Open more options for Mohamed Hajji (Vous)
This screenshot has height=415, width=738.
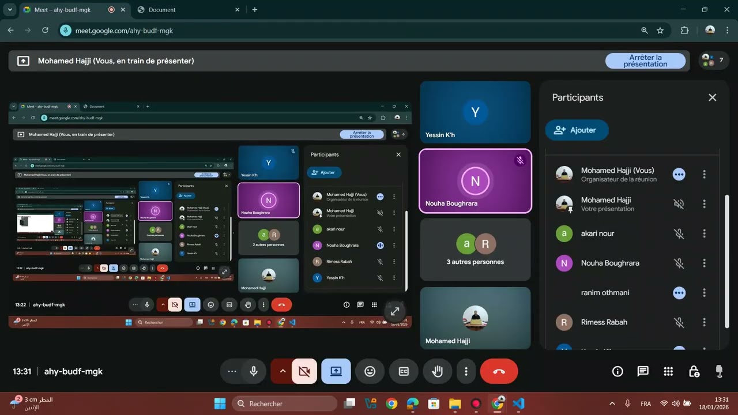click(704, 174)
